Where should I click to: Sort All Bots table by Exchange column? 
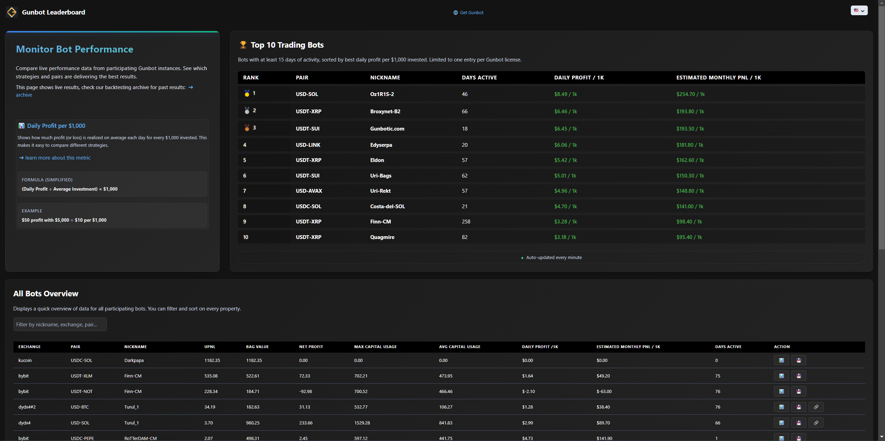pyautogui.click(x=29, y=347)
